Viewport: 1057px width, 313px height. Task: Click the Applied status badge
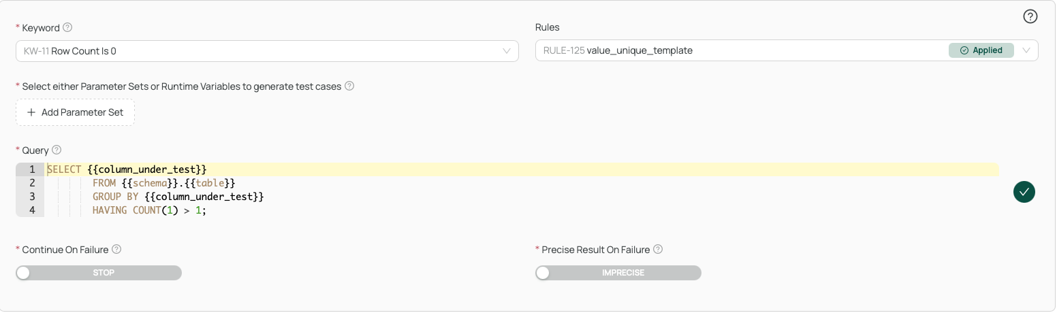pyautogui.click(x=981, y=50)
